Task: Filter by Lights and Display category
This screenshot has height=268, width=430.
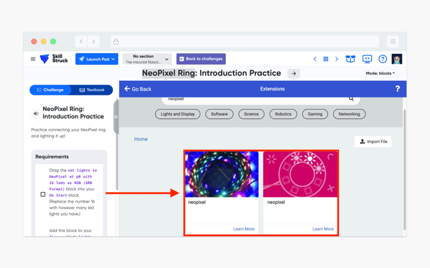Action: coord(178,114)
